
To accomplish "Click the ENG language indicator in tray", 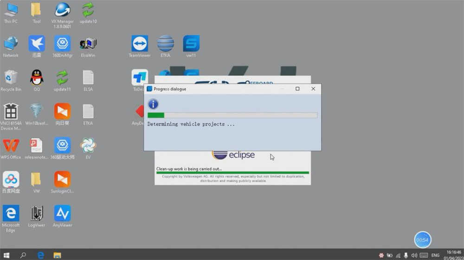I will (435, 255).
